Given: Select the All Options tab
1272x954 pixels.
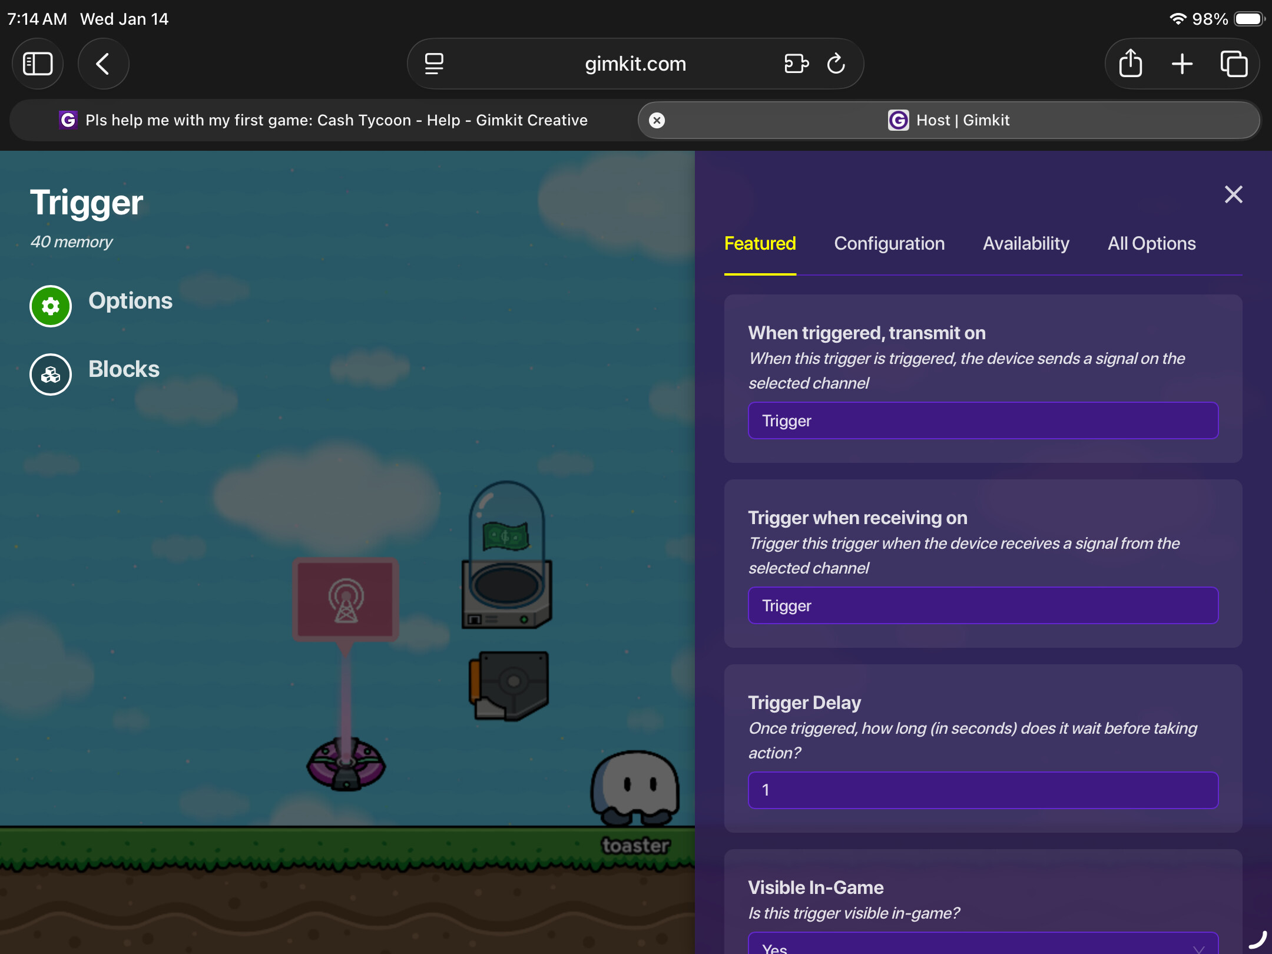Looking at the screenshot, I should tap(1151, 243).
